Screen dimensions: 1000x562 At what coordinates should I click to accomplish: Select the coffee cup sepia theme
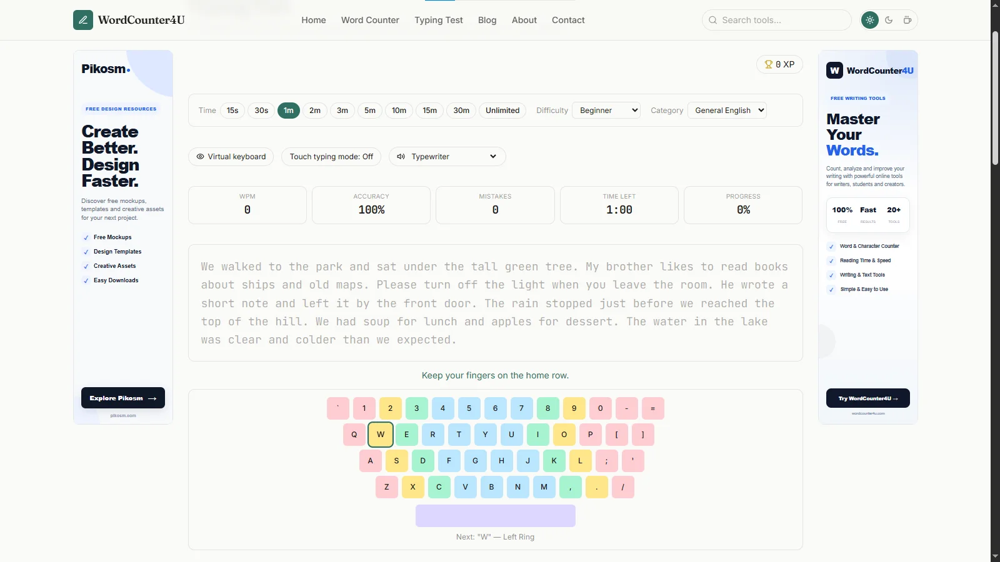click(x=907, y=20)
